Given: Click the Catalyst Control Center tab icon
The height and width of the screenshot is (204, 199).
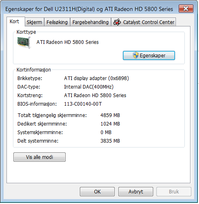Looking at the screenshot, I should tap(117, 22).
